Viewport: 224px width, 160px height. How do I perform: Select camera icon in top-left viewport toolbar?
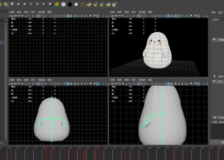coord(12,16)
